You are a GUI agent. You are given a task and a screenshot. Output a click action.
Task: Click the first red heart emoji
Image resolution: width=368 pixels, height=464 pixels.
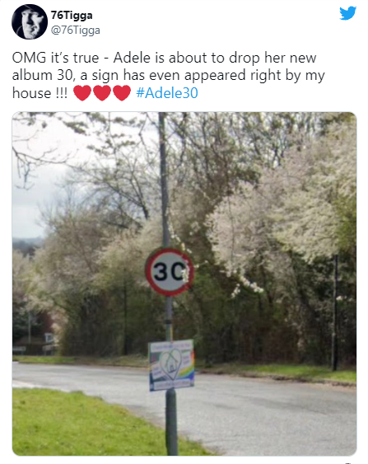(82, 93)
